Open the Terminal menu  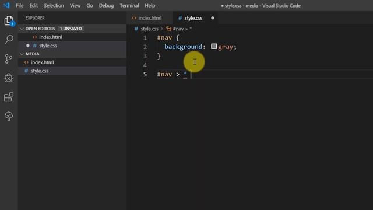pyautogui.click(x=129, y=5)
